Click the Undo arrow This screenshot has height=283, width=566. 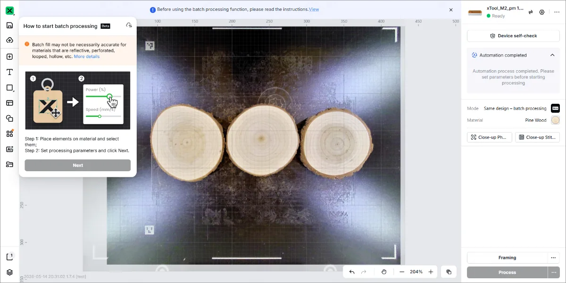click(352, 272)
